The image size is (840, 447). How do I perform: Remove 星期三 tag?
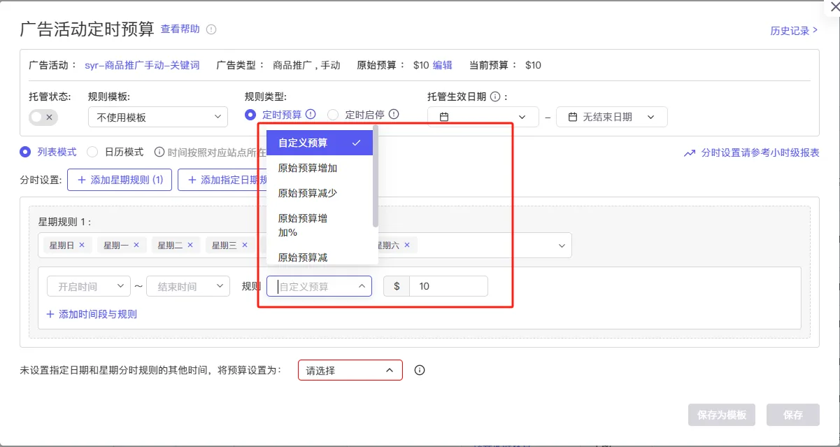coord(243,245)
